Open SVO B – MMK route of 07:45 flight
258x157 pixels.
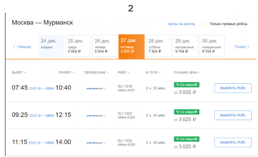(42, 88)
